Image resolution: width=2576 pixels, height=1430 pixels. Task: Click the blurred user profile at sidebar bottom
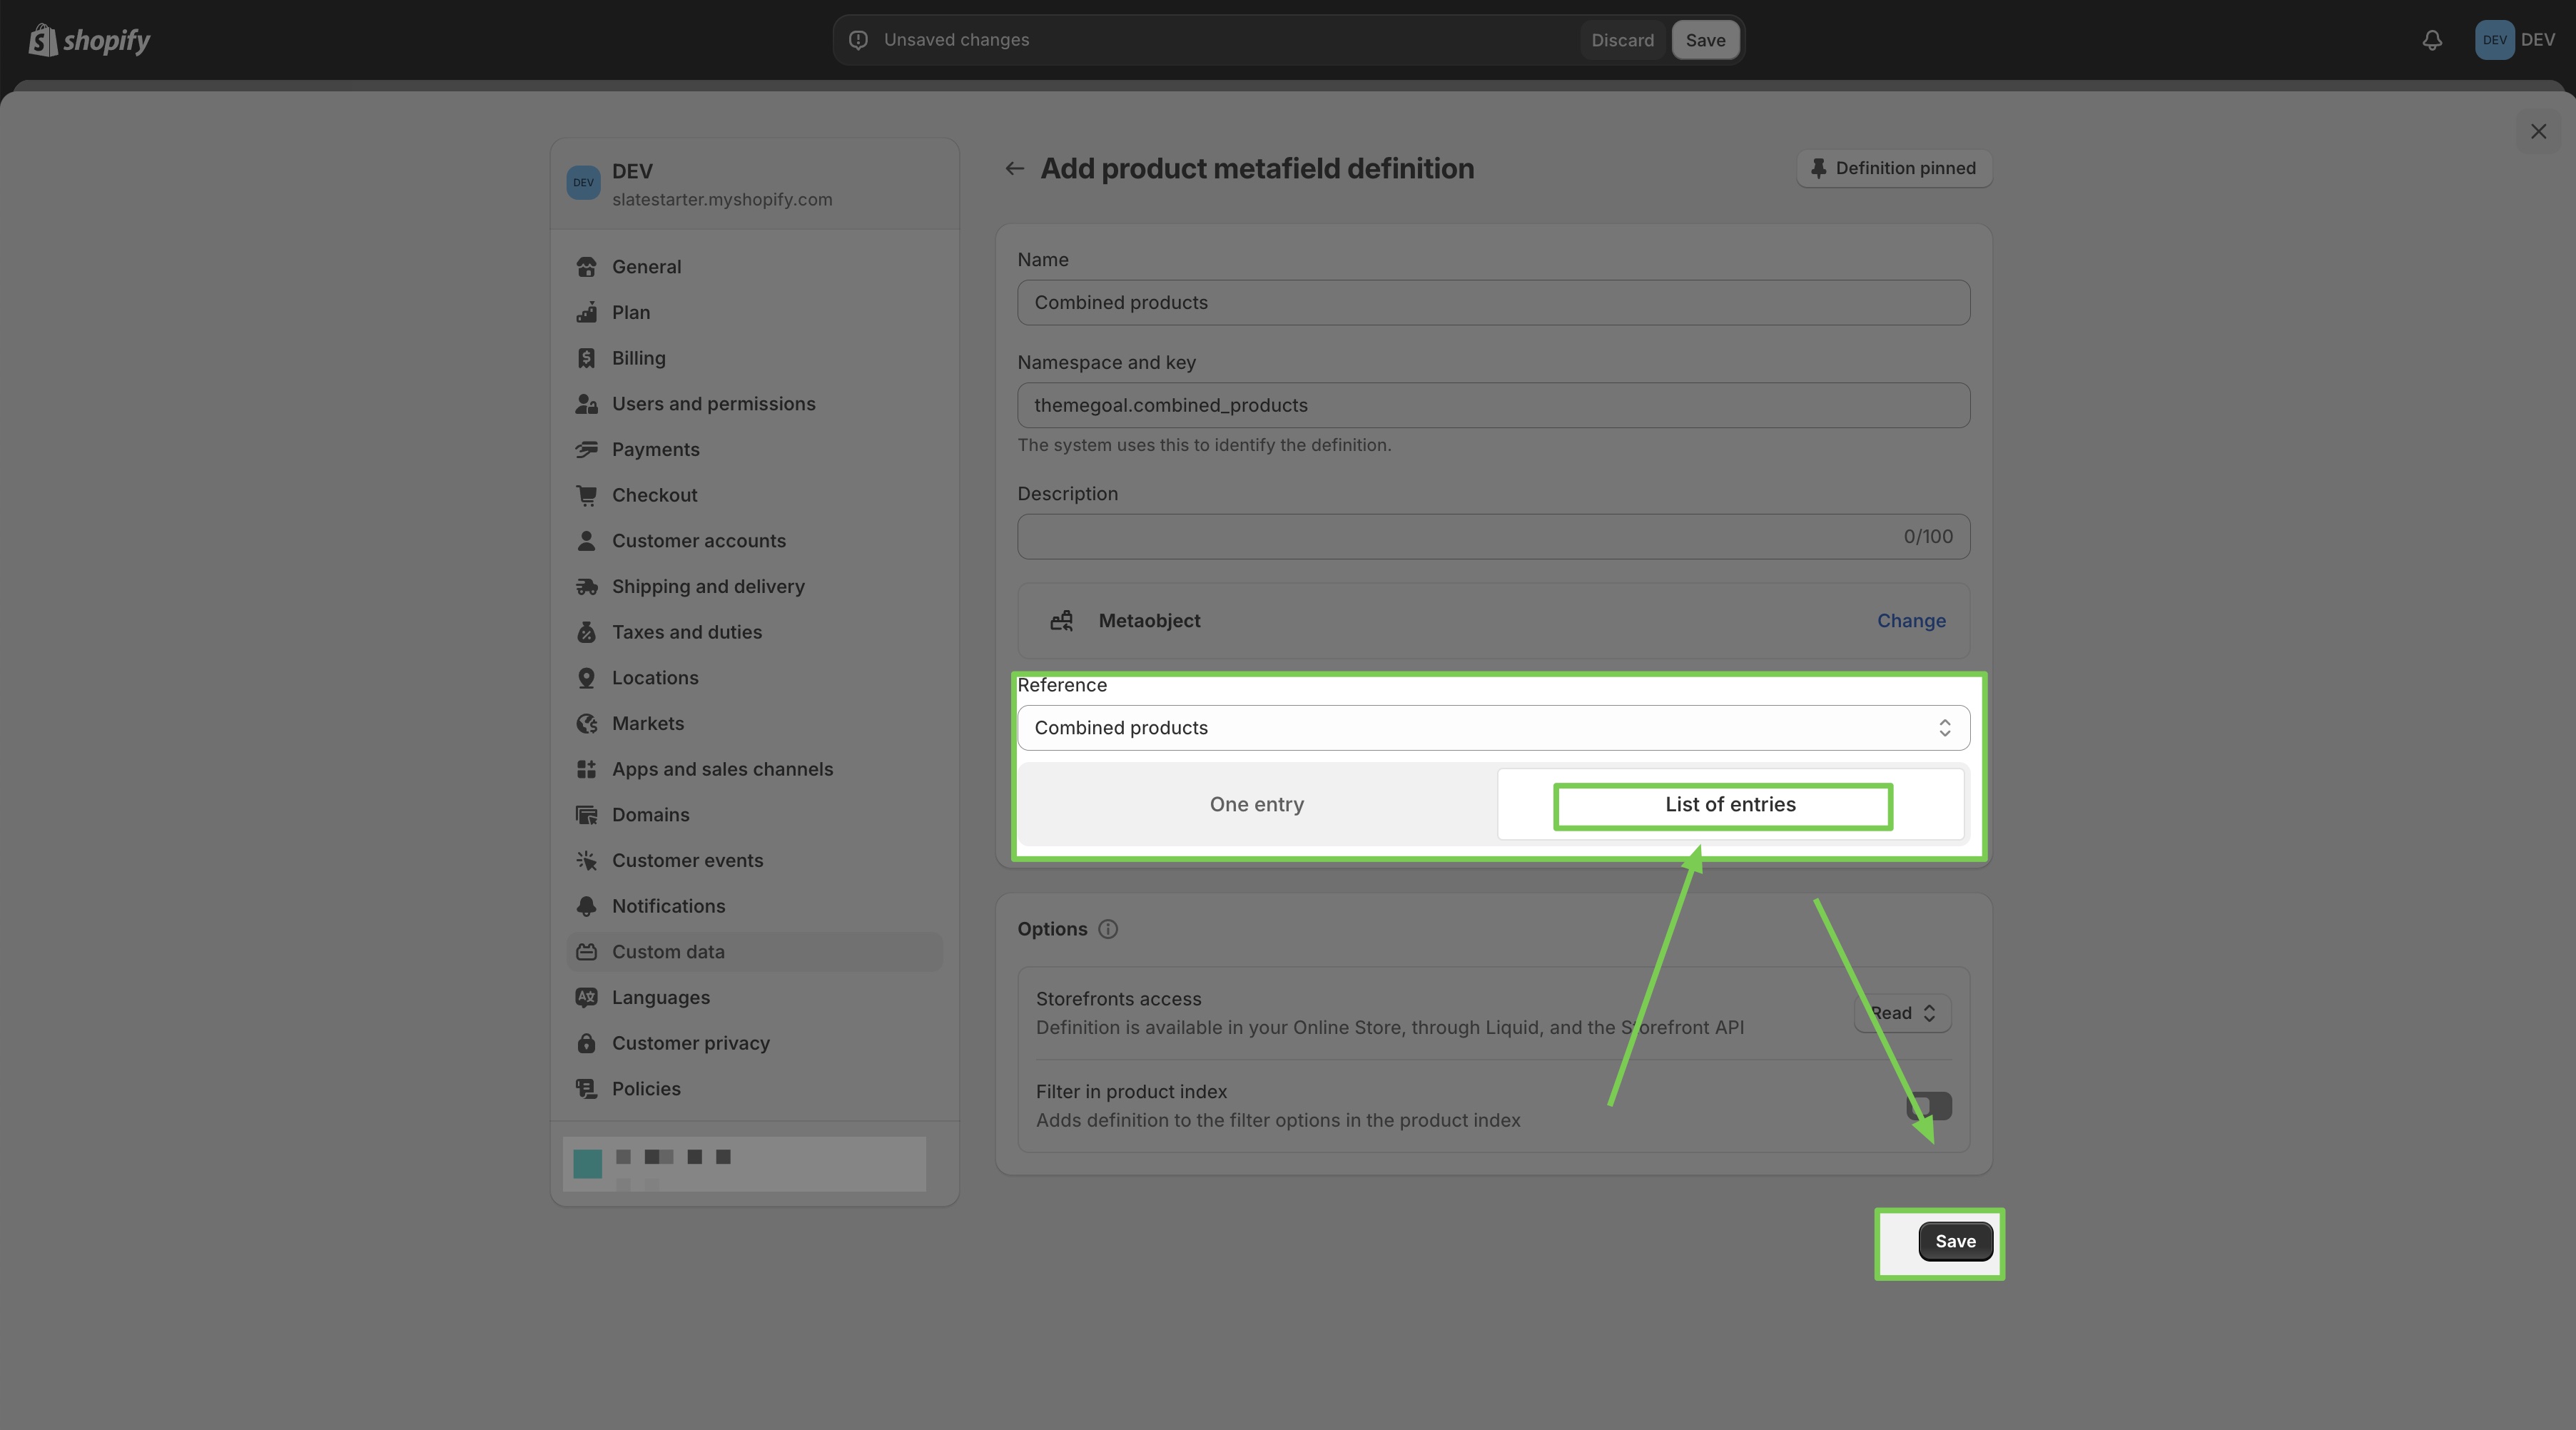pos(744,1164)
